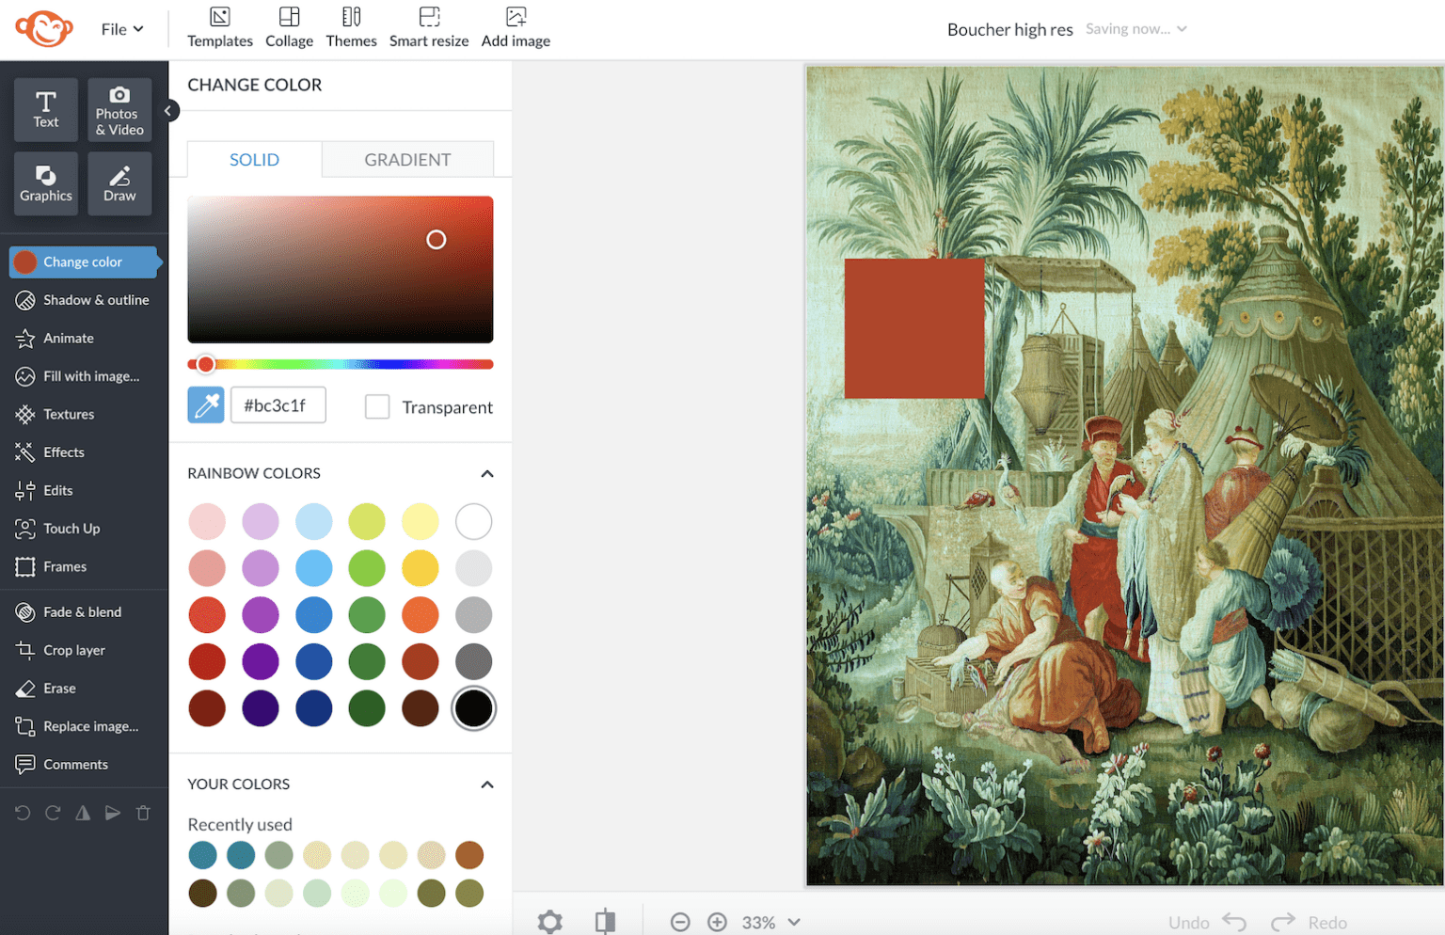Collapse the Your Colors section

point(486,784)
